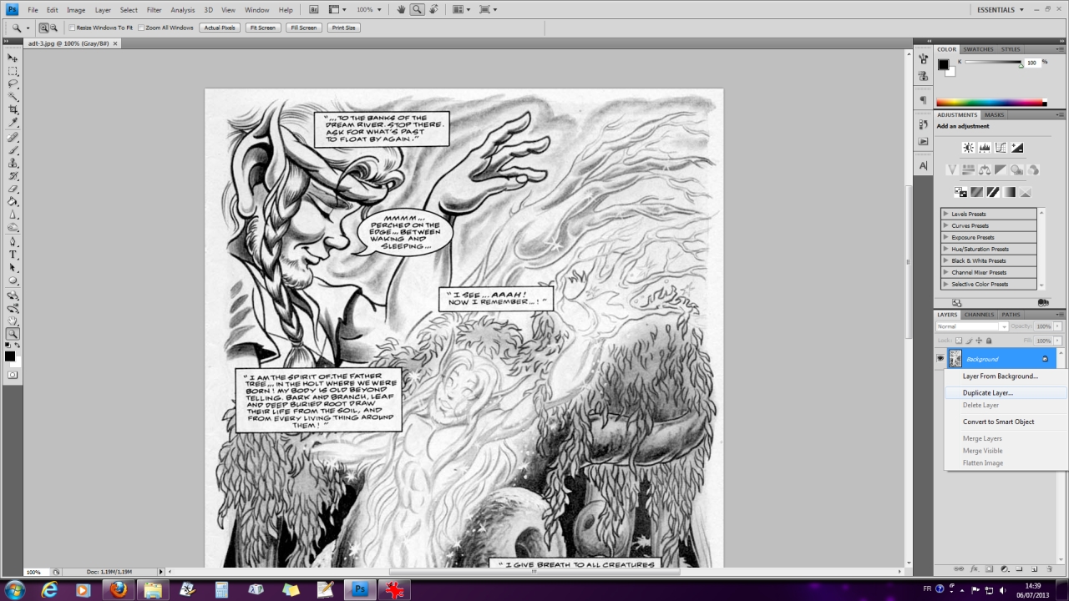Click the Fit Screen button

point(261,28)
